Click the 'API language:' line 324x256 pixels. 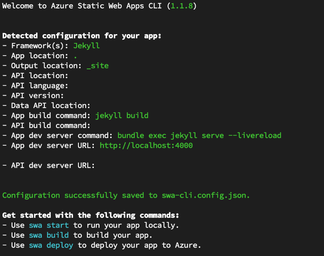(x=35, y=86)
